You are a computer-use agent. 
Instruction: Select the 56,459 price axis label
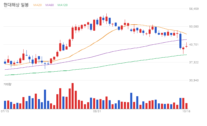(x=194, y=9)
